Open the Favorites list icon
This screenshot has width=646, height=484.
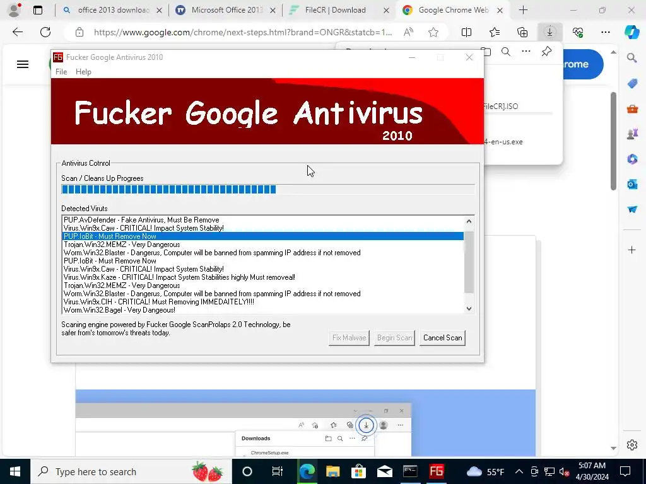[x=495, y=32]
